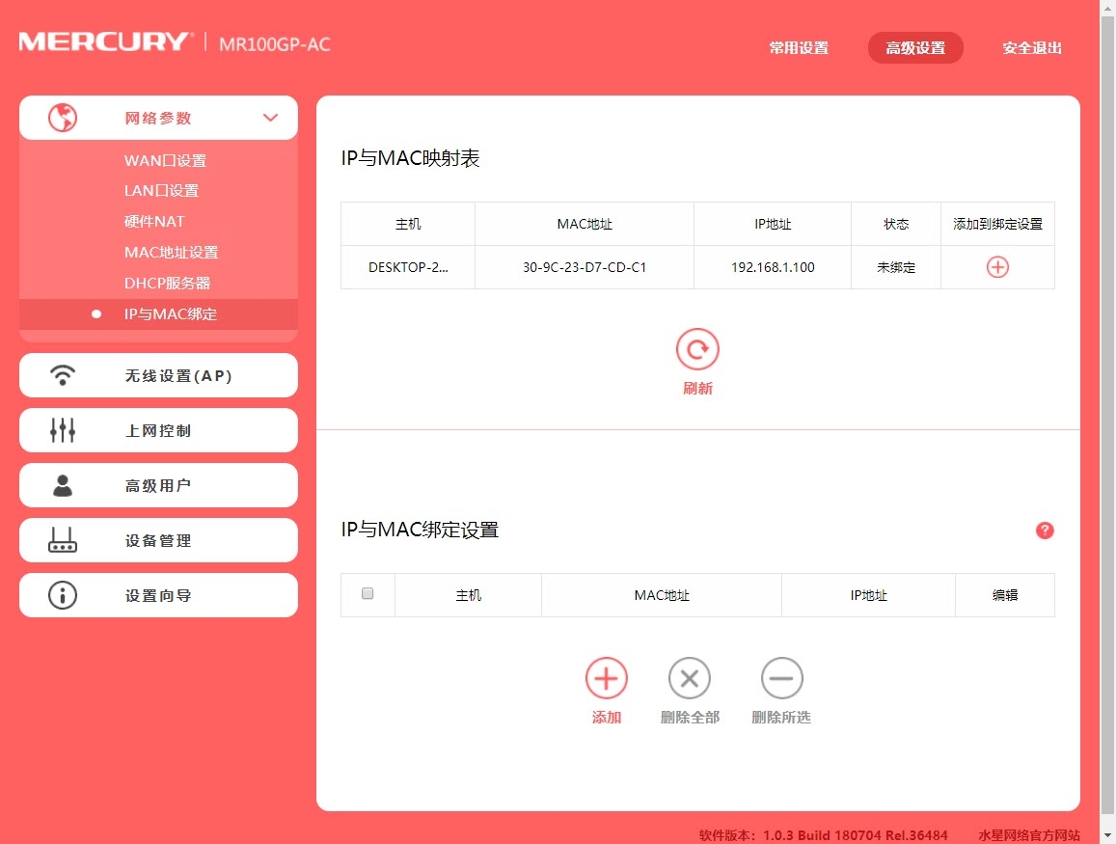Open 无线设置(AP) menu section
This screenshot has width=1116, height=844.
point(158,375)
